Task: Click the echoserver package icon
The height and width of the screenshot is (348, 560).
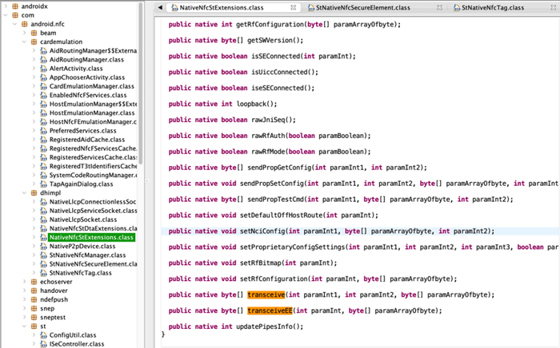Action: coord(34,282)
